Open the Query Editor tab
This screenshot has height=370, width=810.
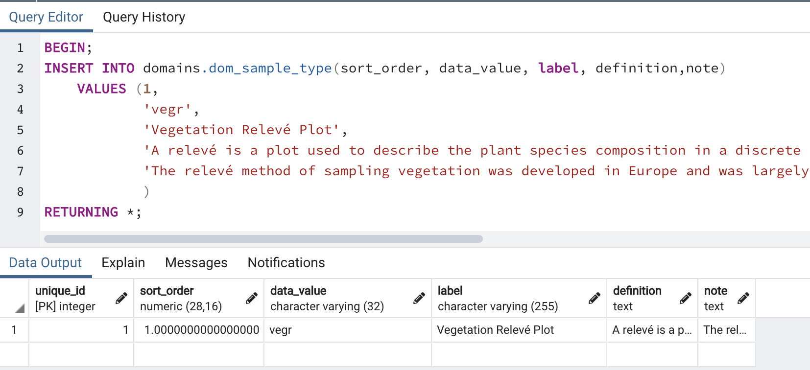(x=46, y=17)
